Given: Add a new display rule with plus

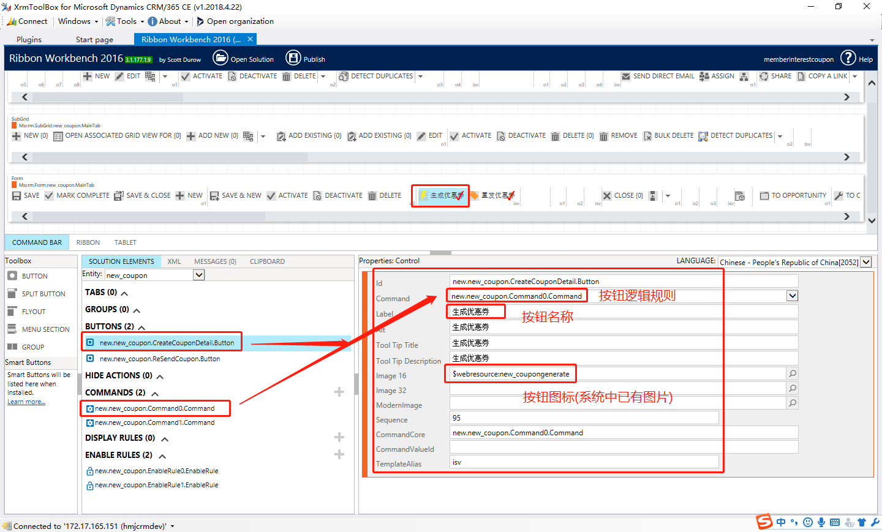Looking at the screenshot, I should coord(339,437).
